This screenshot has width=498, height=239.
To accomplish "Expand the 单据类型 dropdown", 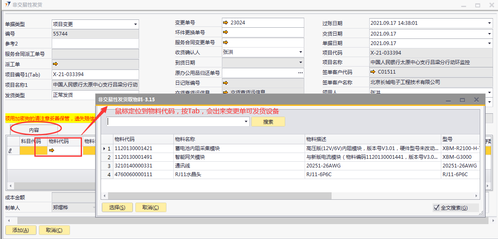I will pyautogui.click(x=135, y=24).
